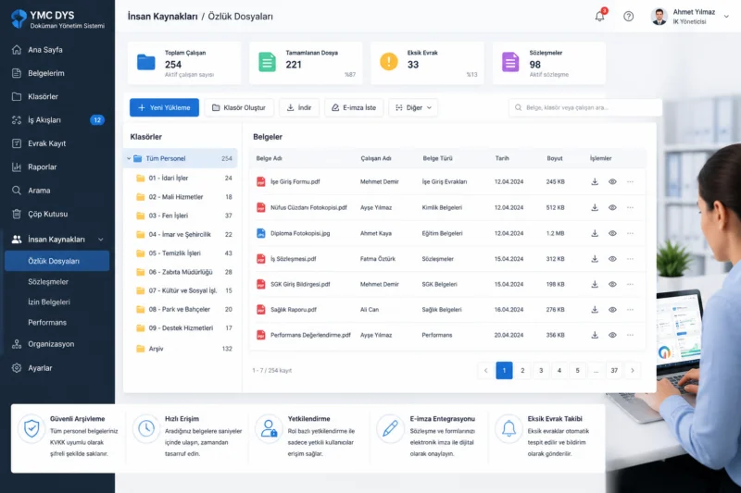Screen dimensions: 741x493
Task: Download Diploma Fotokopisi.jpg
Action: pyautogui.click(x=595, y=233)
